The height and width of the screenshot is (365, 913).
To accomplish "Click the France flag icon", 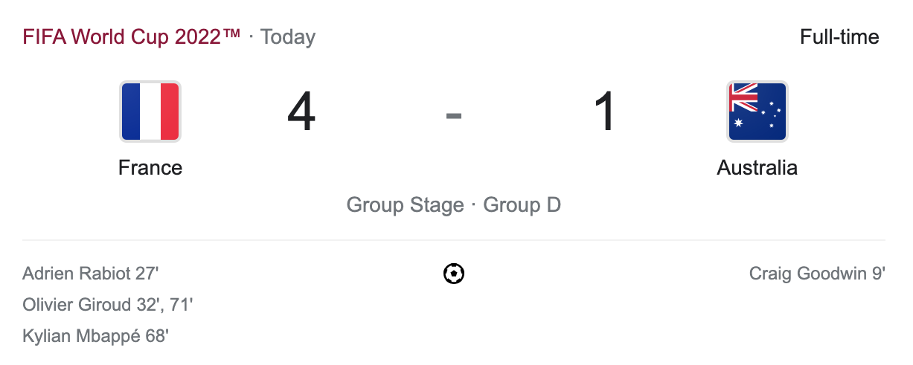I will tap(150, 112).
